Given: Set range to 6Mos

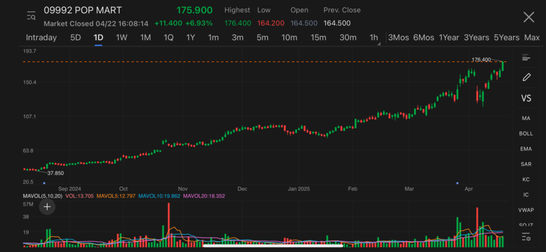Looking at the screenshot, I should point(424,38).
